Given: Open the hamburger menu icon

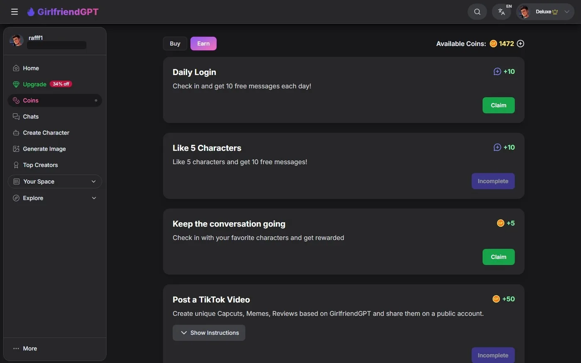Looking at the screenshot, I should (x=15, y=12).
